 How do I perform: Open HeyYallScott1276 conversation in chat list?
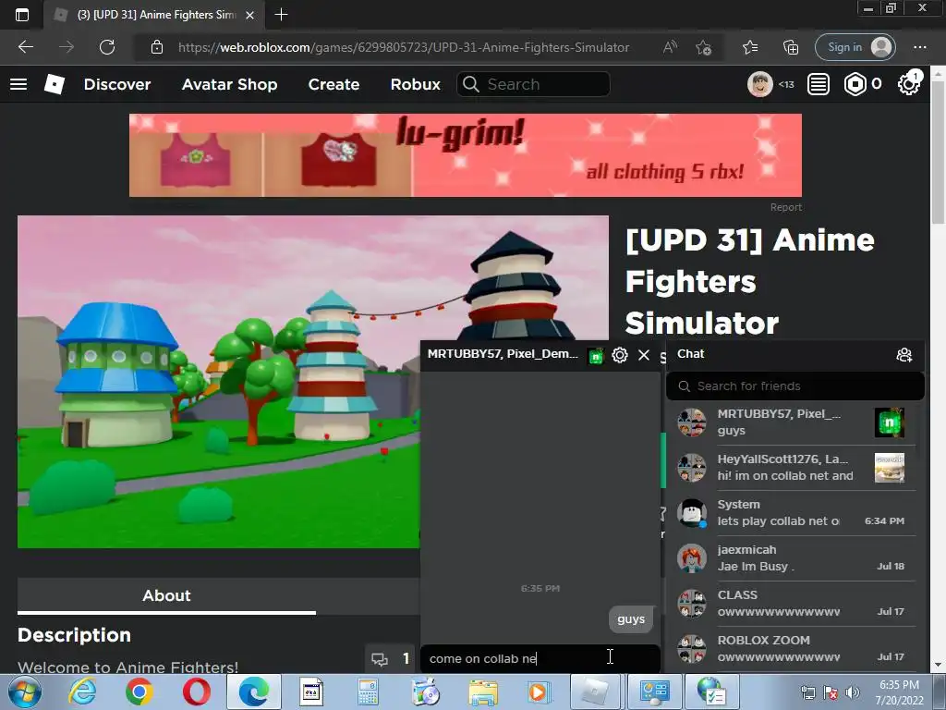(x=794, y=467)
